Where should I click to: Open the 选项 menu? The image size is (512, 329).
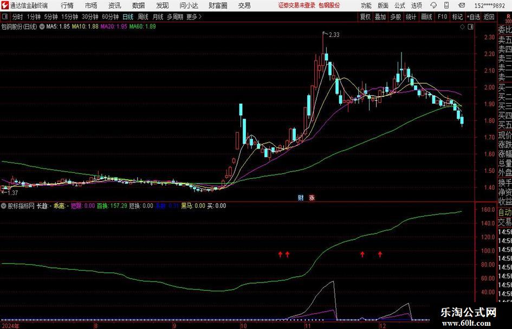coord(416,5)
